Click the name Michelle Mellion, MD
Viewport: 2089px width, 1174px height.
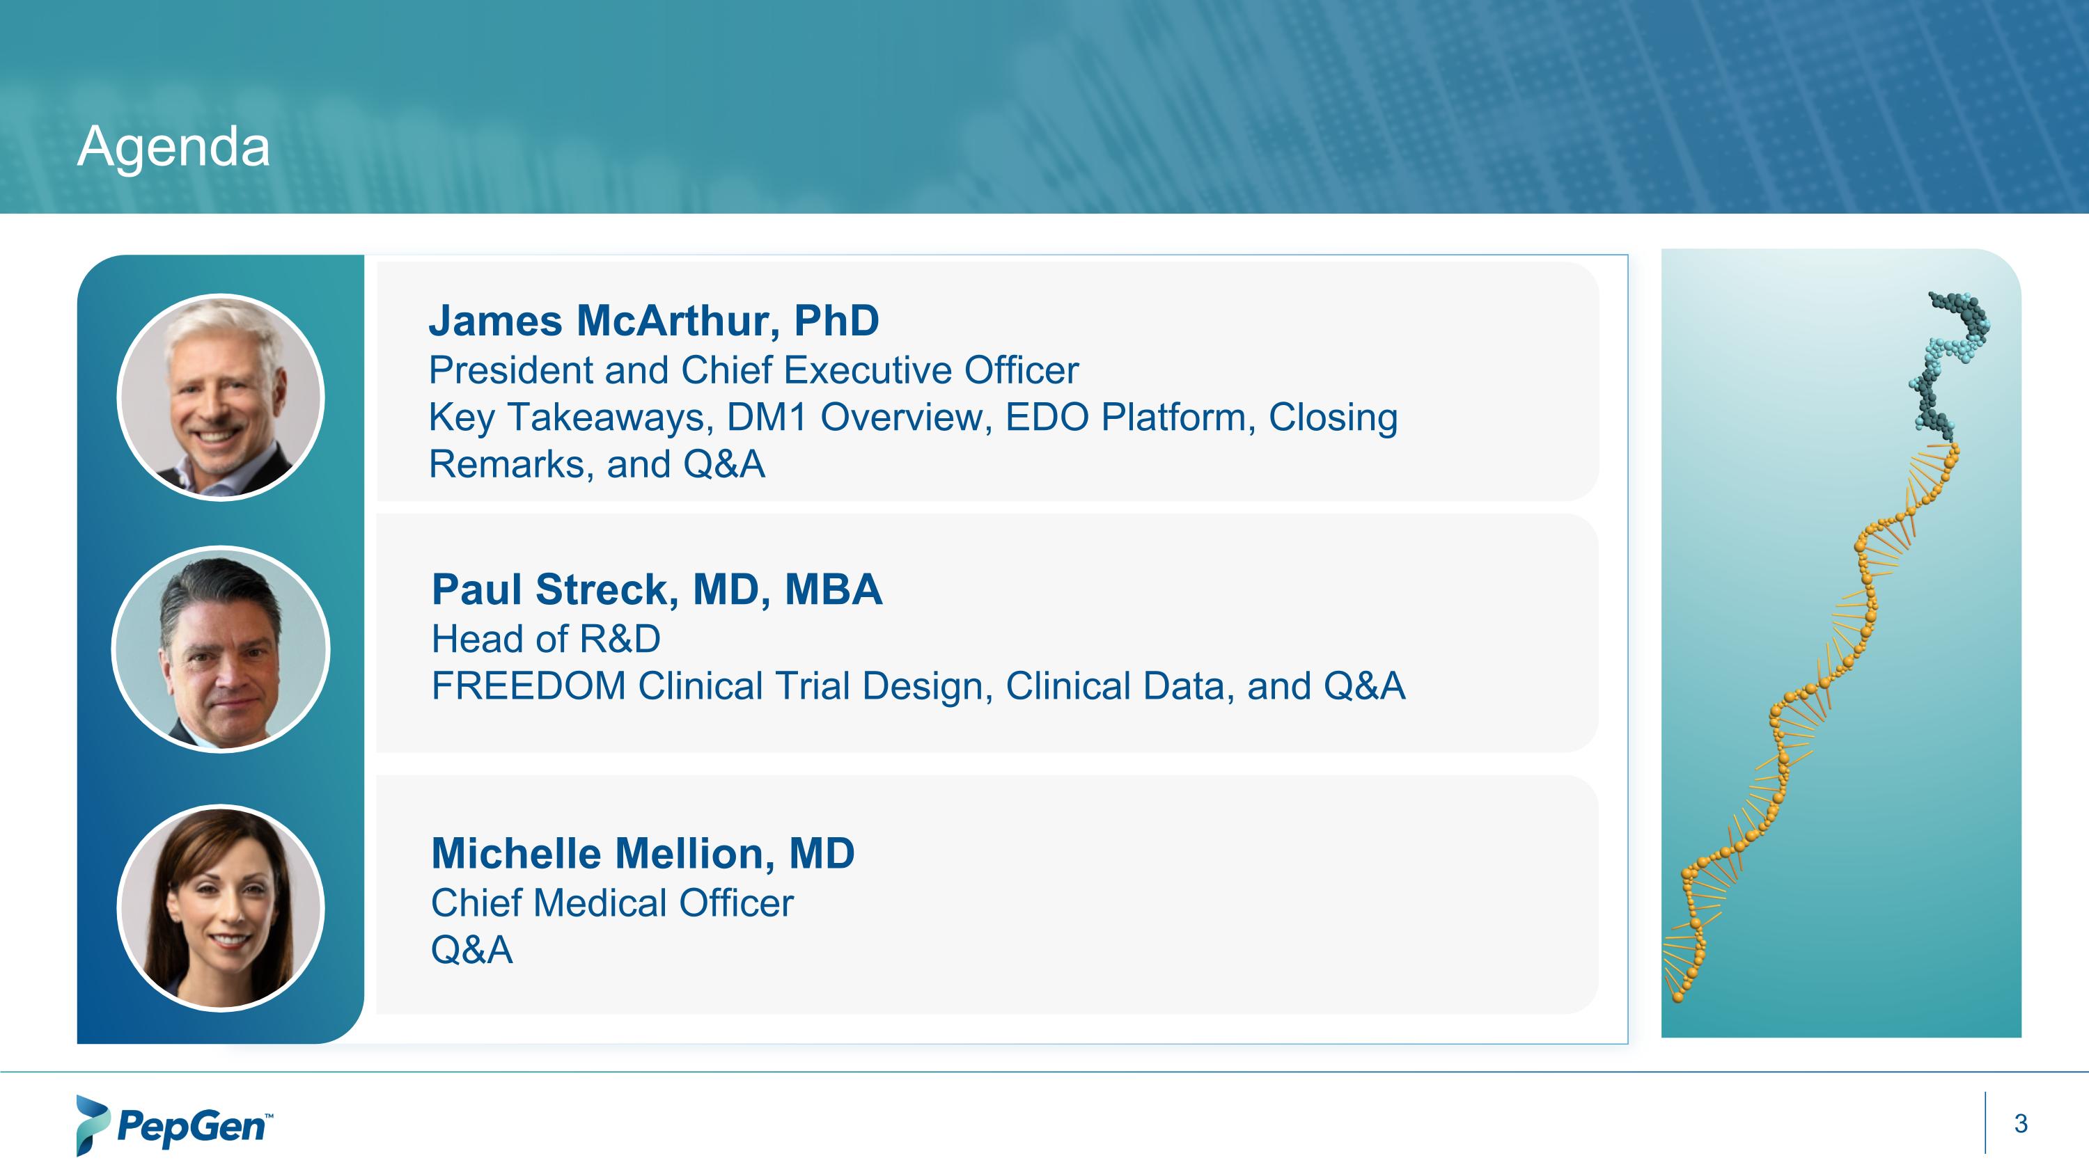tap(642, 853)
